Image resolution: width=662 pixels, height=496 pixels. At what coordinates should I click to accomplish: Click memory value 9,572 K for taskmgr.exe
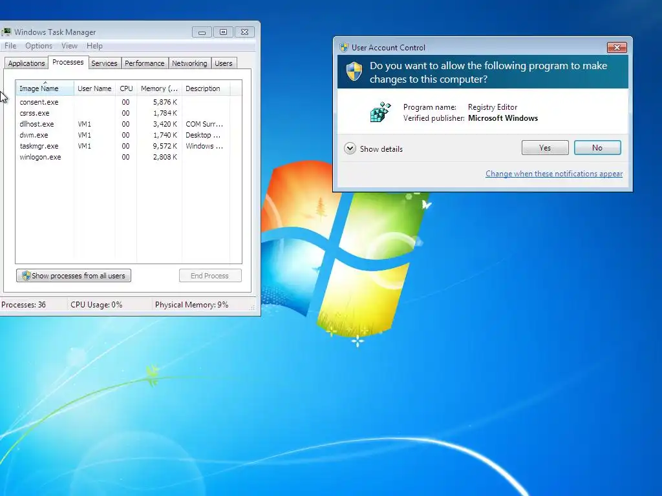tap(165, 146)
